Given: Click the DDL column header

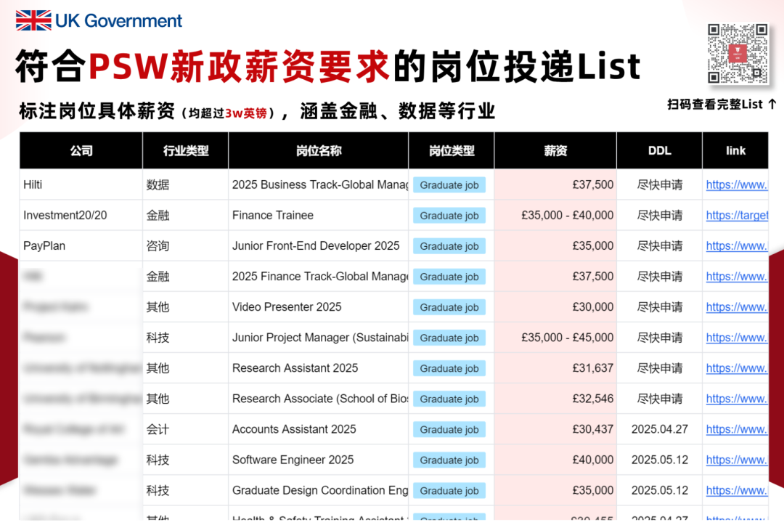Looking at the screenshot, I should 659,150.
